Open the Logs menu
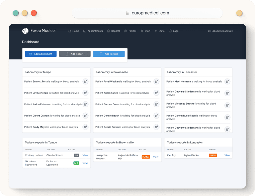The image size is (255, 196). pos(174,31)
